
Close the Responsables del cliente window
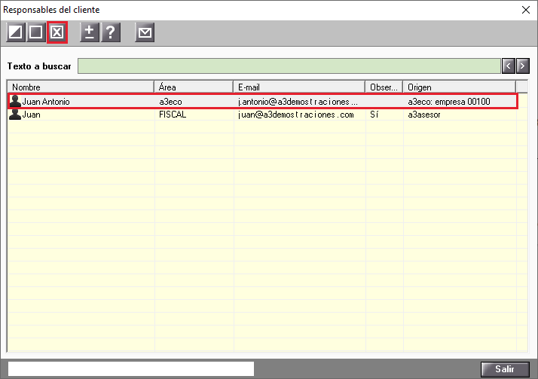(526, 10)
